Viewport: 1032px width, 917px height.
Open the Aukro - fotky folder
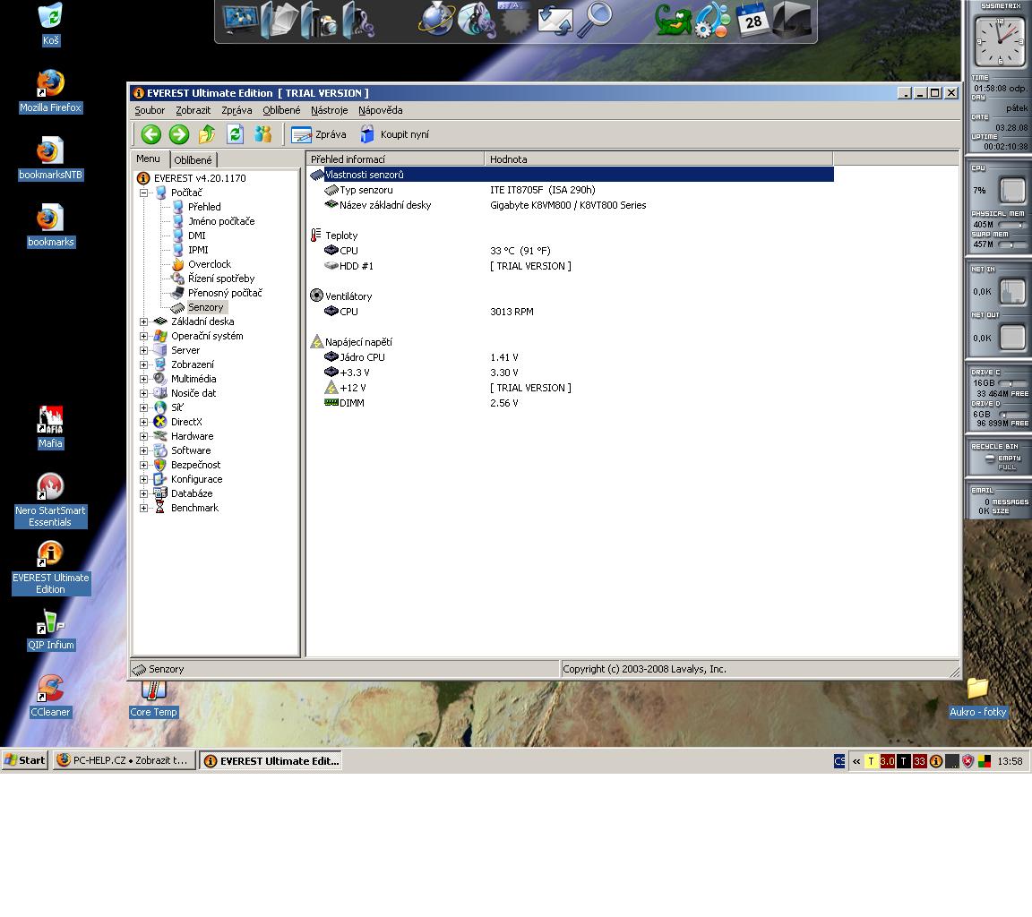[977, 698]
